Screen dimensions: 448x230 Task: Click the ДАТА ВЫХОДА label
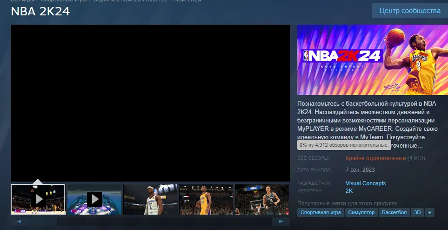(x=314, y=169)
